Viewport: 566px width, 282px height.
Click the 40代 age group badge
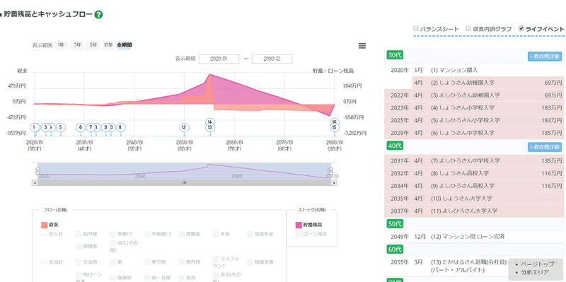pos(395,146)
